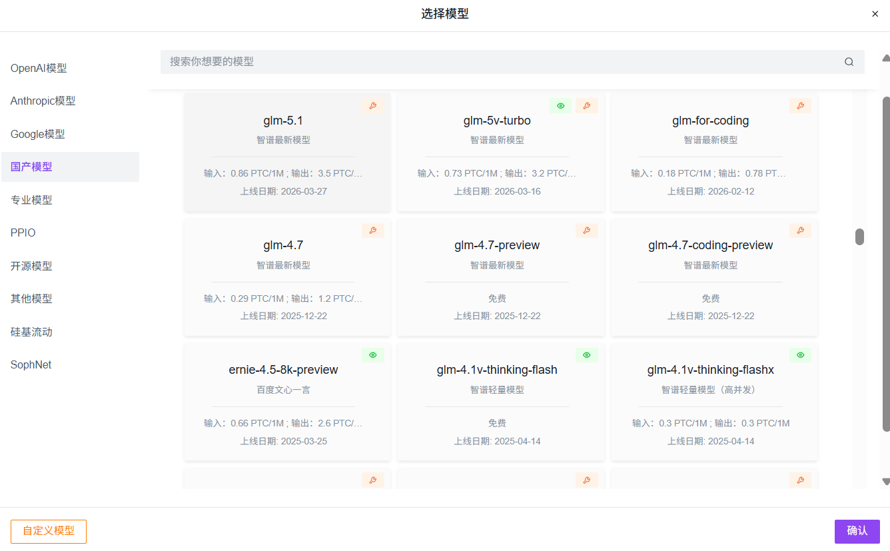Toggle the eye badge on ernie-4.5-8k-preview
Image resolution: width=890 pixels, height=551 pixels.
tap(373, 354)
